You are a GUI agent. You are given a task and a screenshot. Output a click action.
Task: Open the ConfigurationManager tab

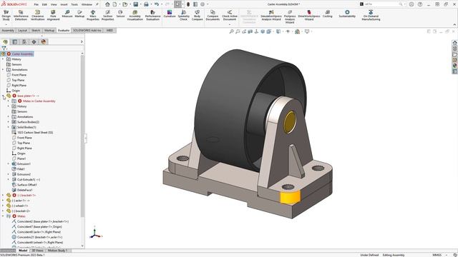(x=24, y=42)
